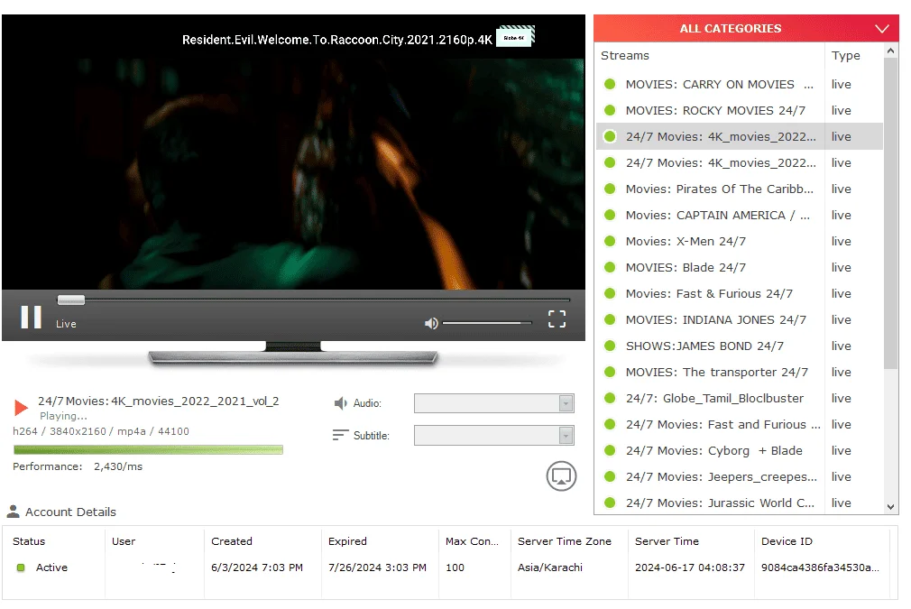Click the streams list scroll up arrow
Image resolution: width=911 pixels, height=609 pixels.
tap(890, 51)
